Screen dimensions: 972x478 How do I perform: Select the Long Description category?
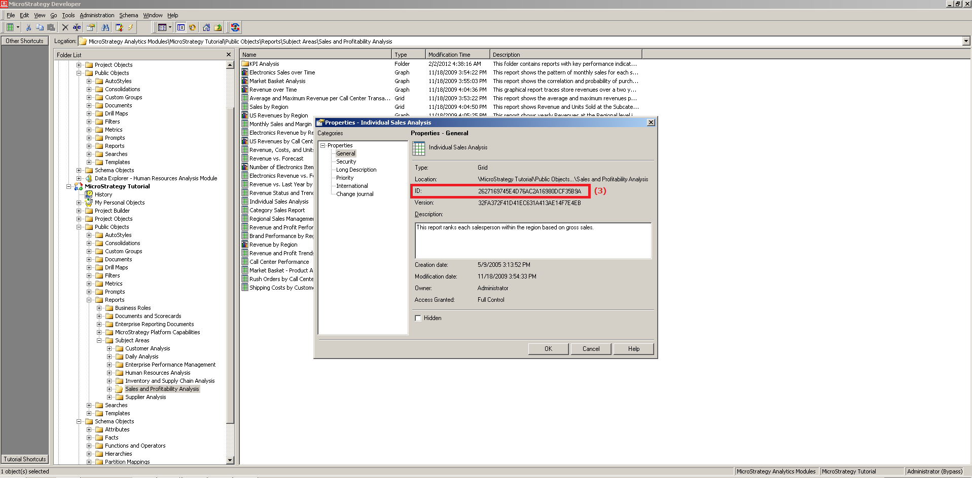coord(356,170)
